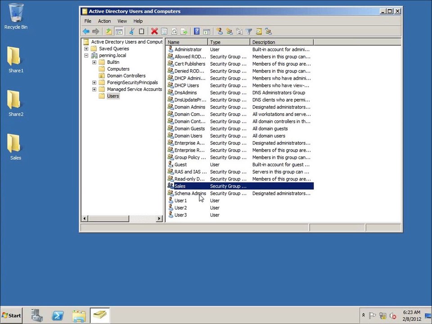Select the Administrator user row
Image resolution: width=432 pixels, height=324 pixels.
click(x=240, y=49)
